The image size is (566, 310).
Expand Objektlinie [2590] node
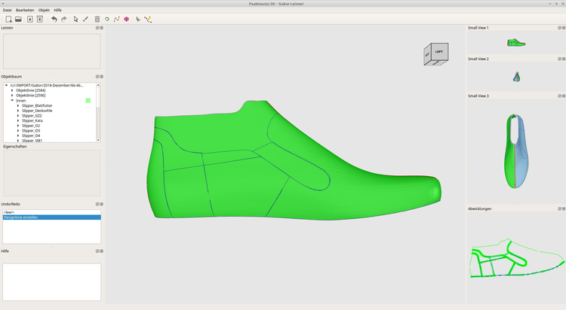[12, 96]
